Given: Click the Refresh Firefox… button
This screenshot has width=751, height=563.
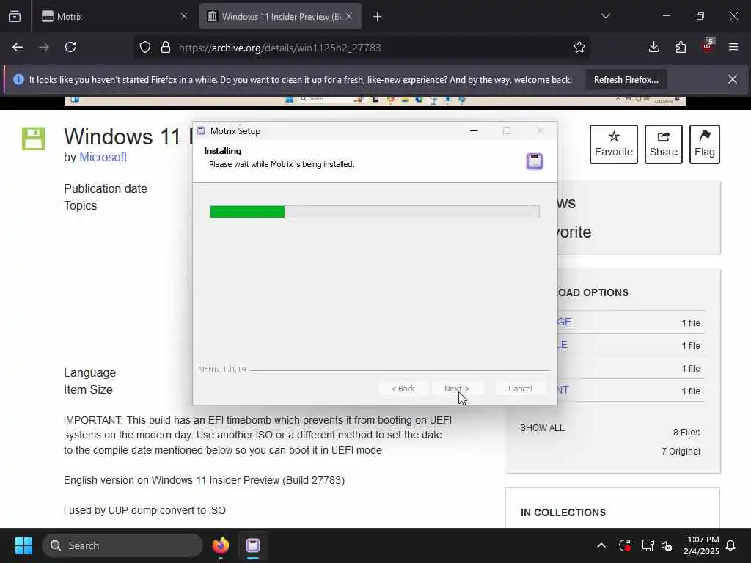Looking at the screenshot, I should pos(626,80).
